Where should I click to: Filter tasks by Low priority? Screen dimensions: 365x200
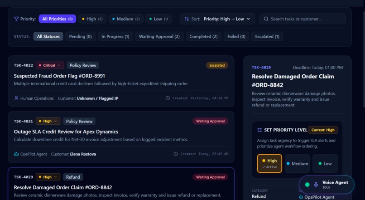(158, 19)
